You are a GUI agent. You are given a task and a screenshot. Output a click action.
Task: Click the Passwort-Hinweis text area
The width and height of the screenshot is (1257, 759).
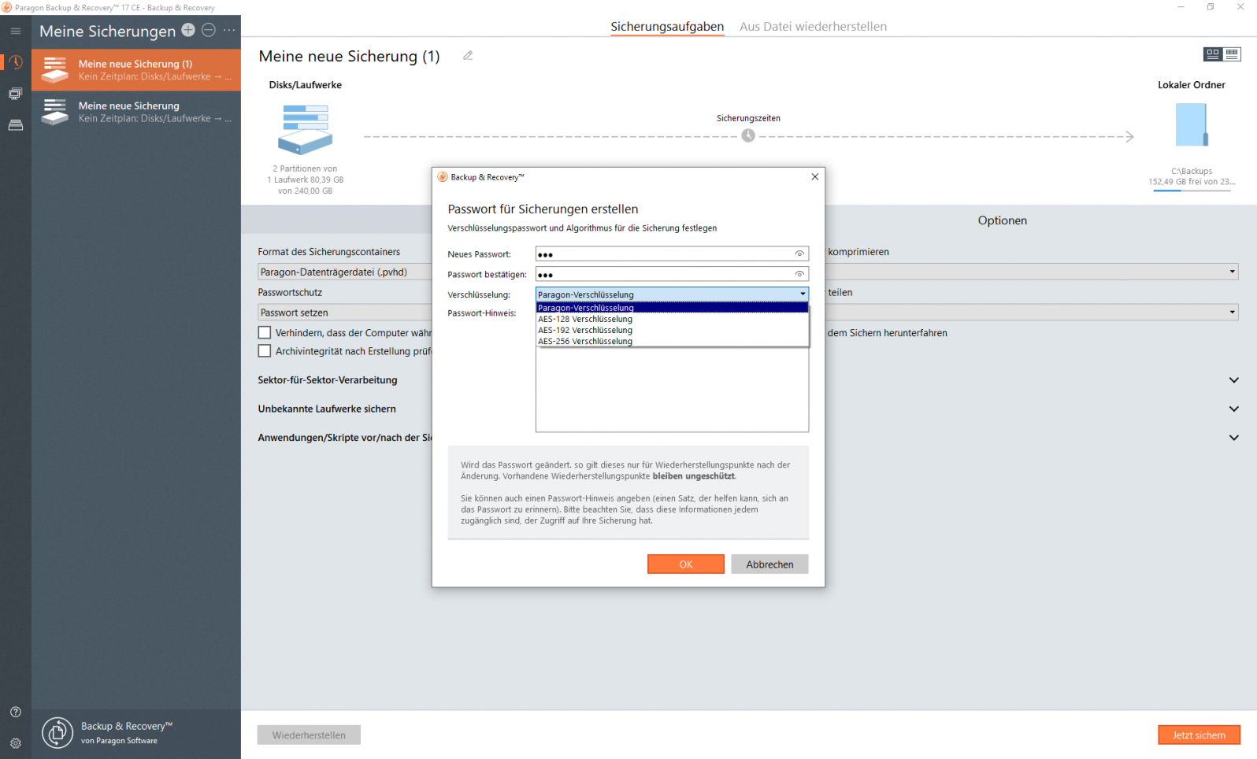pyautogui.click(x=672, y=390)
